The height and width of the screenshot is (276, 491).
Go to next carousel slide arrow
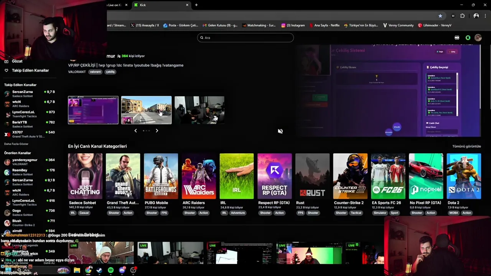157,131
